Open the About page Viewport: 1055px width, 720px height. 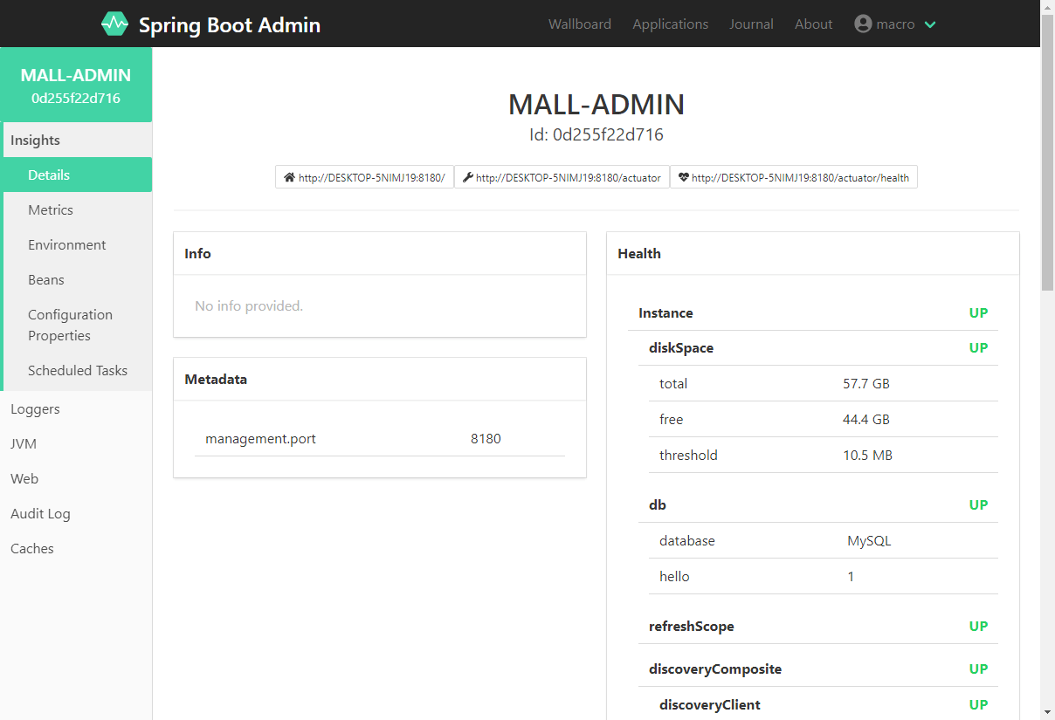(813, 24)
